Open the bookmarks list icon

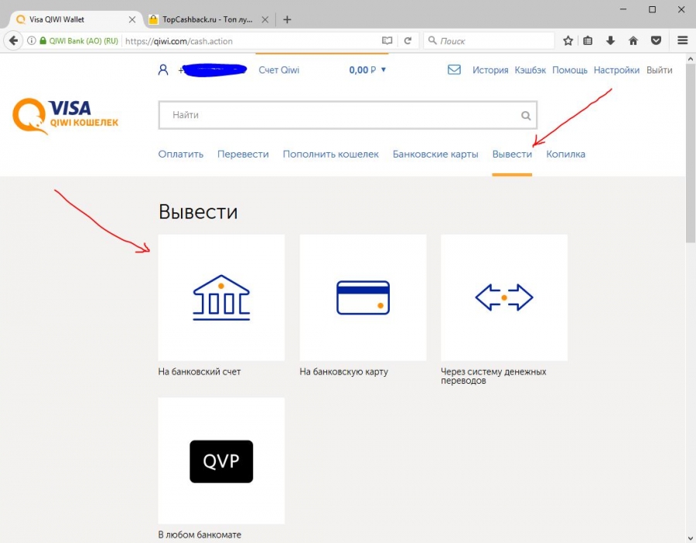[588, 41]
